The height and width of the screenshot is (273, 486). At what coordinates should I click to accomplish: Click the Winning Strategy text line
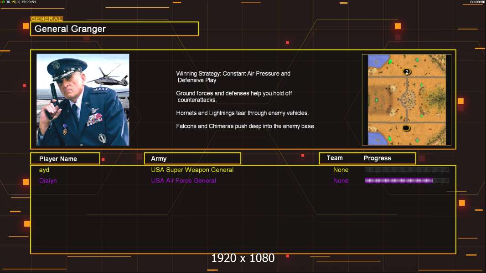click(x=233, y=77)
